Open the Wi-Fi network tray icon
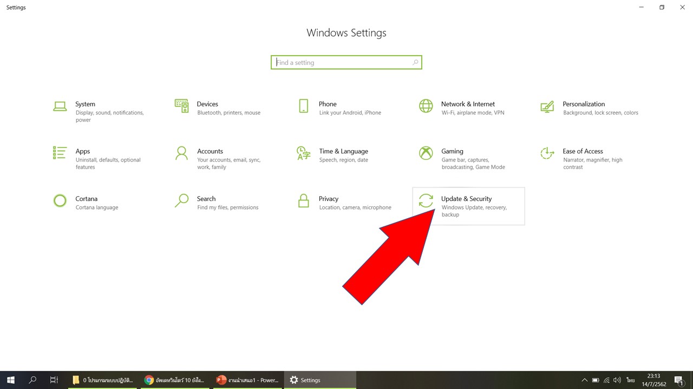Screen dimensions: 693x389 [x=607, y=380]
